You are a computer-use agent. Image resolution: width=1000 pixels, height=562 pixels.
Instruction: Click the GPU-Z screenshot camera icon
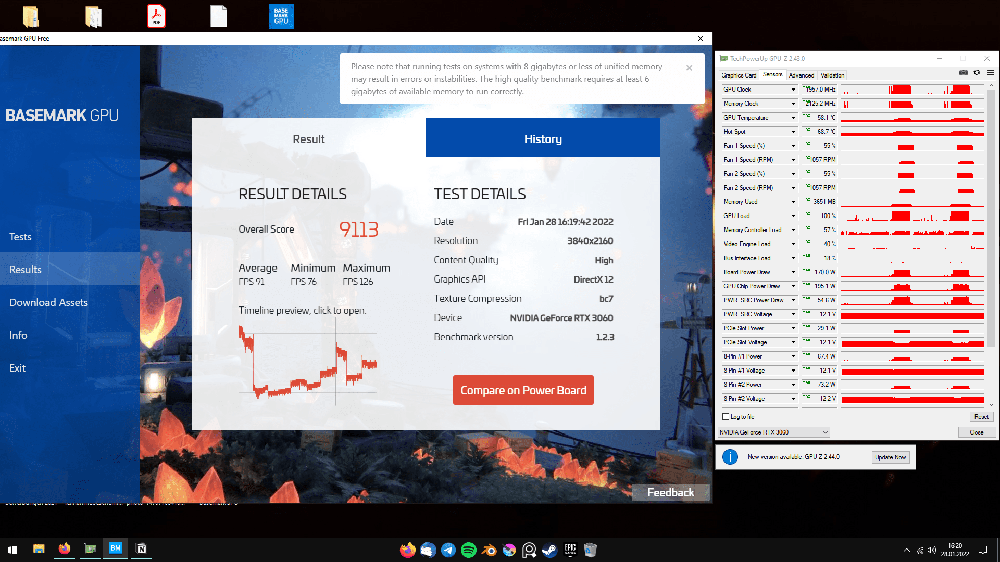(x=963, y=73)
